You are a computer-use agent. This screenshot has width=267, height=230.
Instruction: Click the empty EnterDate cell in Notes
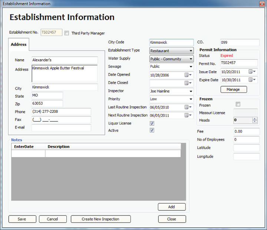click(x=28, y=153)
